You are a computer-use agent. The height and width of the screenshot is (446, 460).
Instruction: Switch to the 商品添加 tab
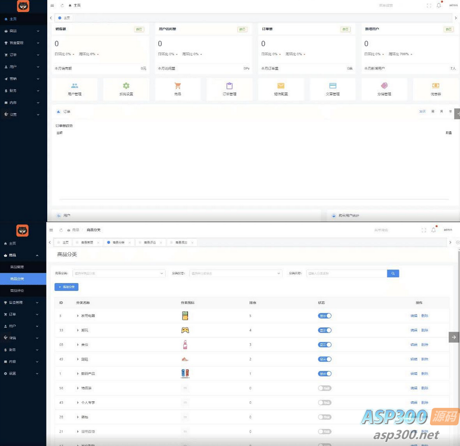point(181,243)
